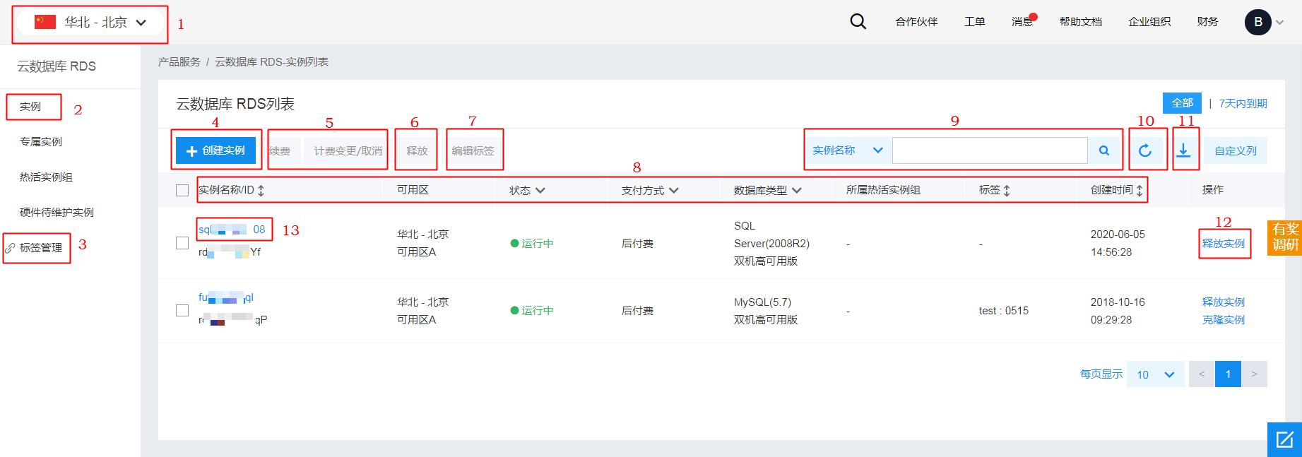This screenshot has width=1302, height=457.
Task: Expand the 华北 - 北京 region dropdown
Action: point(92,23)
